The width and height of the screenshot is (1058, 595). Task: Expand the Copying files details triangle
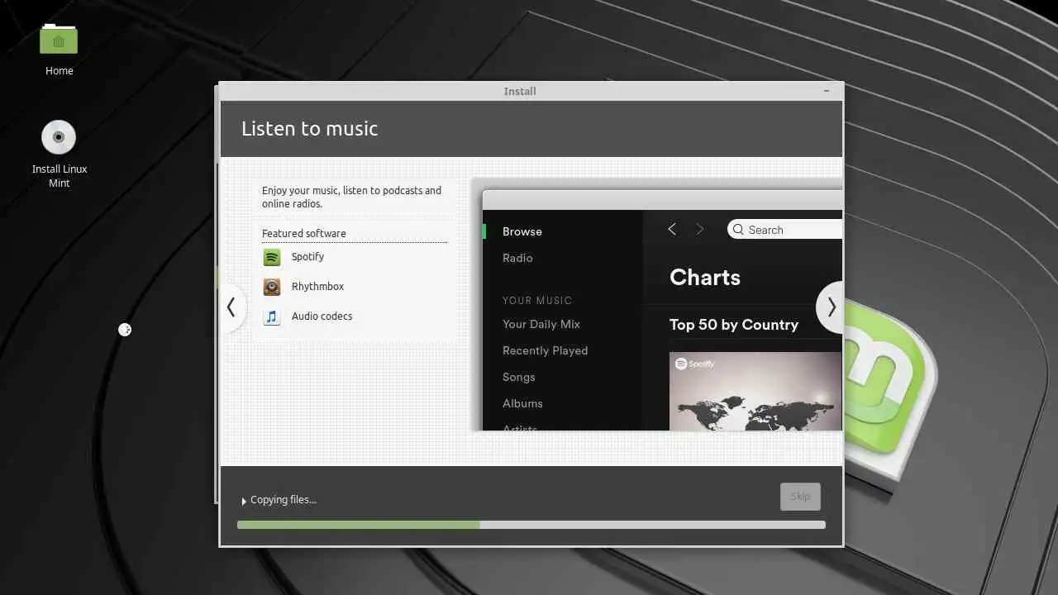click(x=244, y=501)
